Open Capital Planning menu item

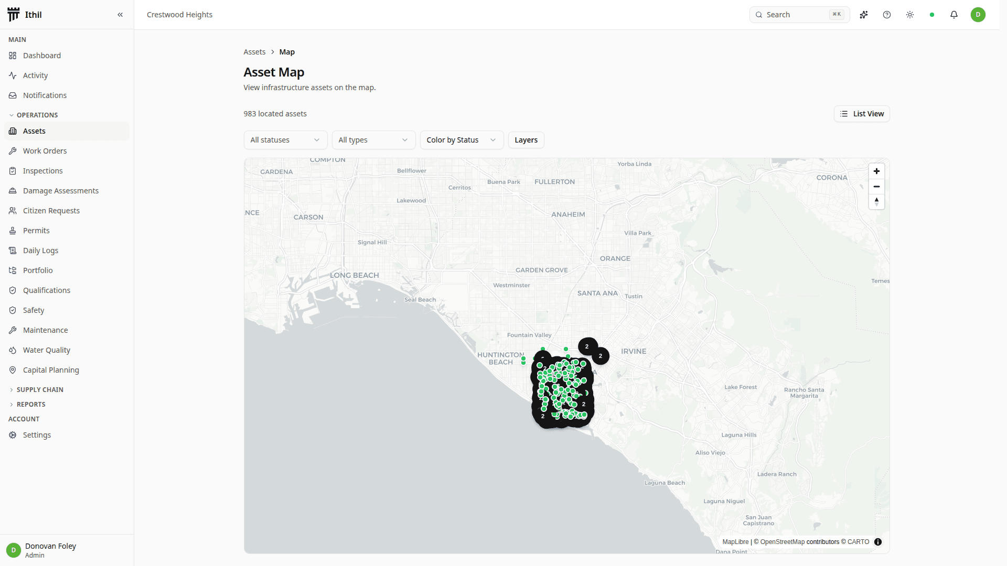pyautogui.click(x=67, y=370)
